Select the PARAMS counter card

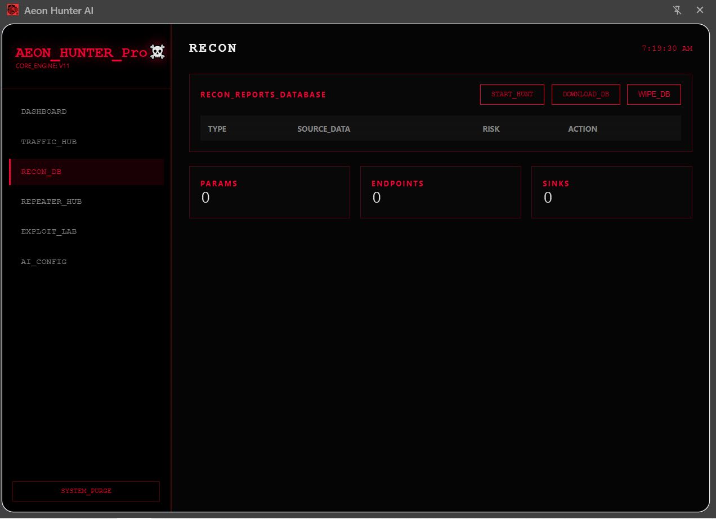click(x=269, y=192)
